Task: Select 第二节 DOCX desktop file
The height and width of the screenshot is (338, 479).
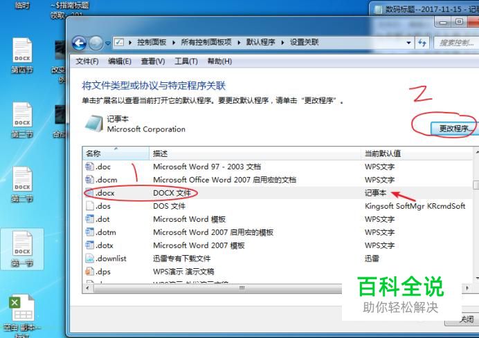Action: (22, 185)
